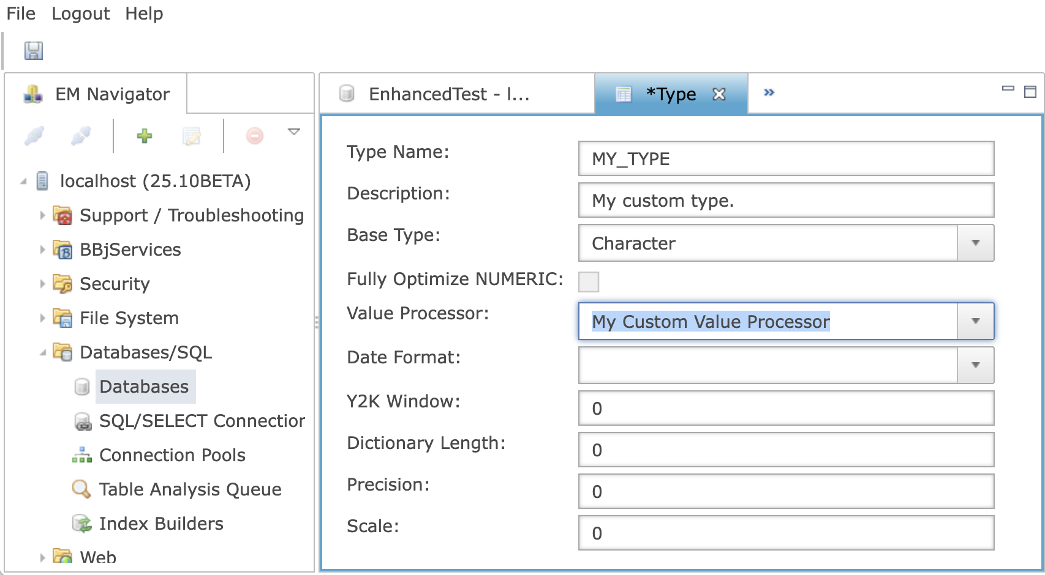Expand the Security tree node

pos(42,284)
